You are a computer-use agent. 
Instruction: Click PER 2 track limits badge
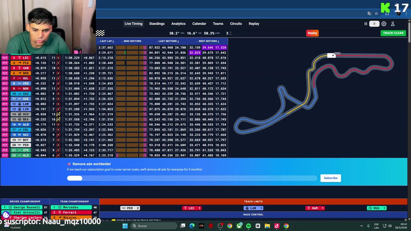click(x=130, y=208)
